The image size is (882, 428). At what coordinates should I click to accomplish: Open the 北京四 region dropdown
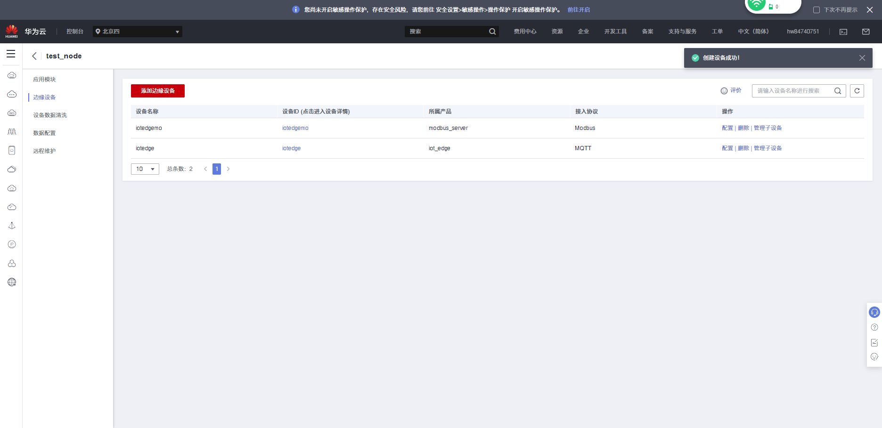(138, 32)
